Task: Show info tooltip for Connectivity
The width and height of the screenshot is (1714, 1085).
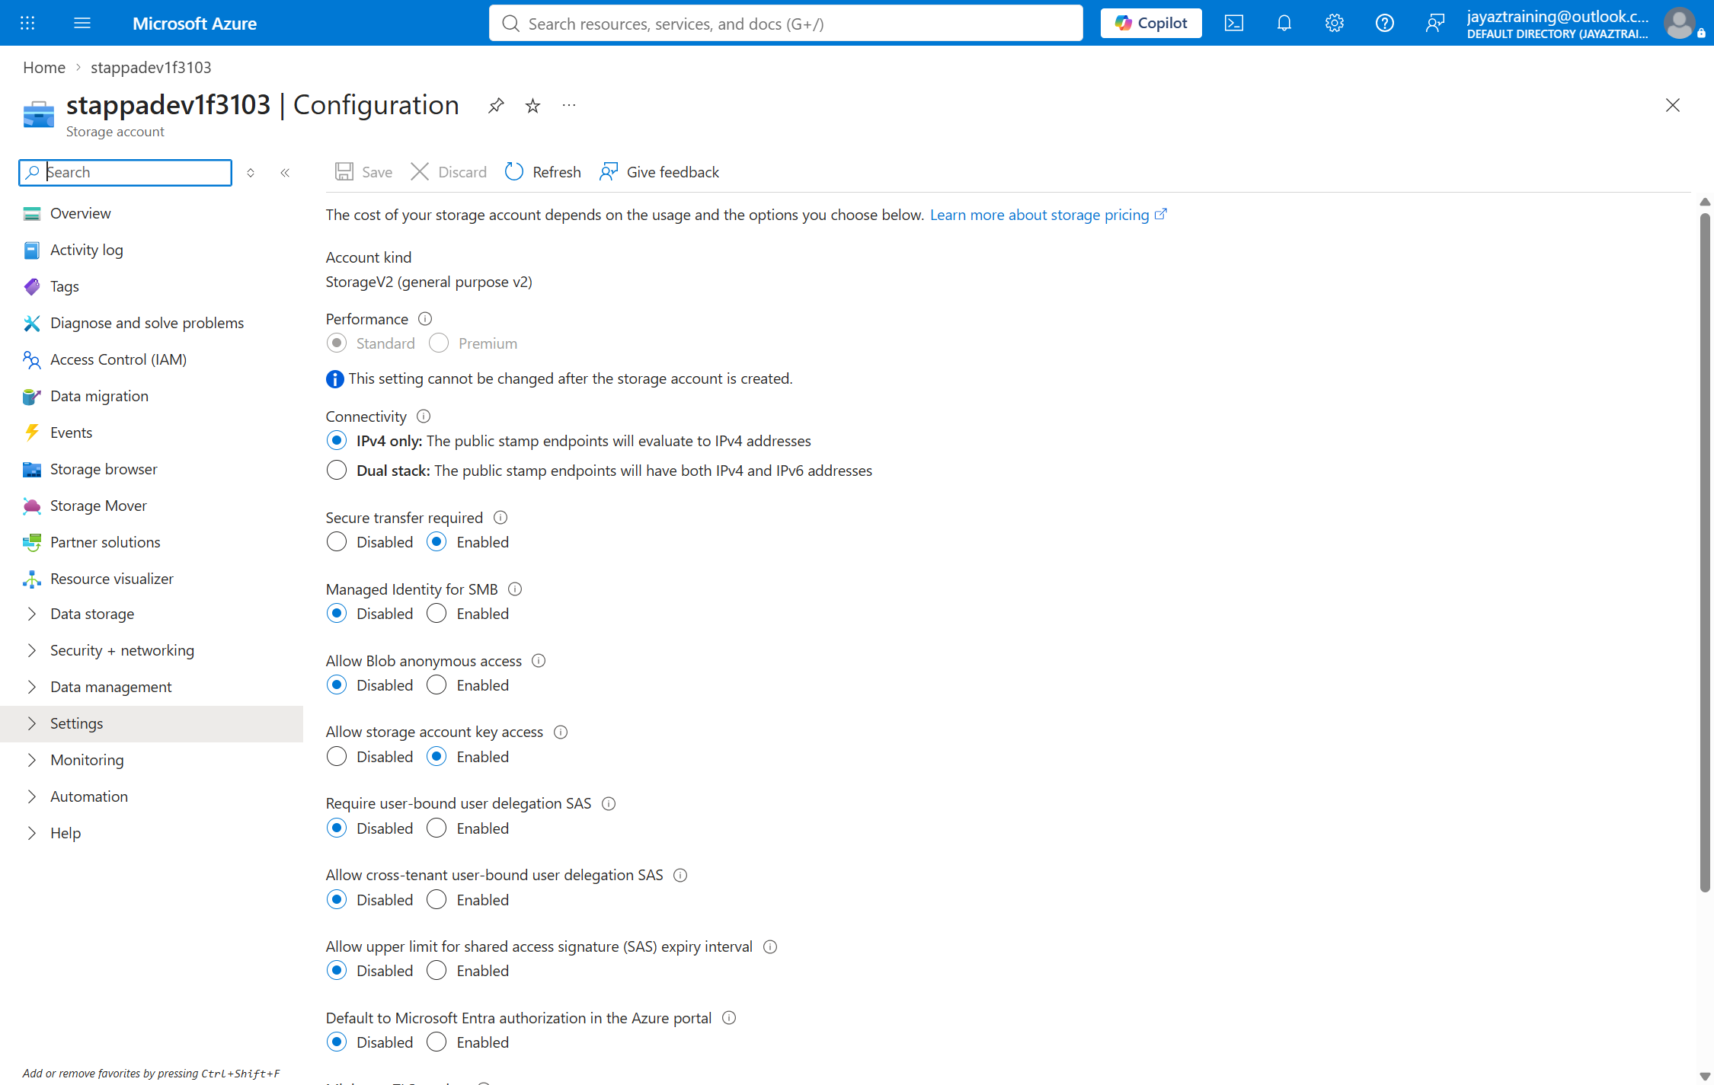Action: tap(424, 416)
